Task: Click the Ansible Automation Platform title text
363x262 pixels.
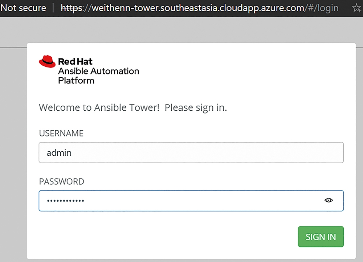Action: [x=99, y=76]
